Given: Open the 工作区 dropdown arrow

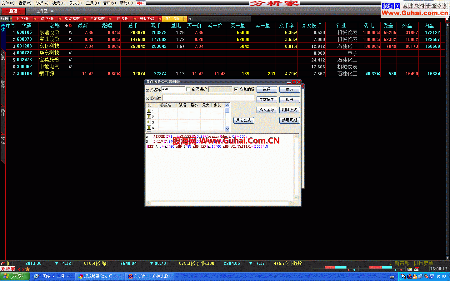Looking at the screenshot, I should click(52, 11).
